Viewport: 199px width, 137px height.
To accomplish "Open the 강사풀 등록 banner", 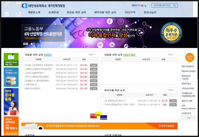I will coord(11,101).
